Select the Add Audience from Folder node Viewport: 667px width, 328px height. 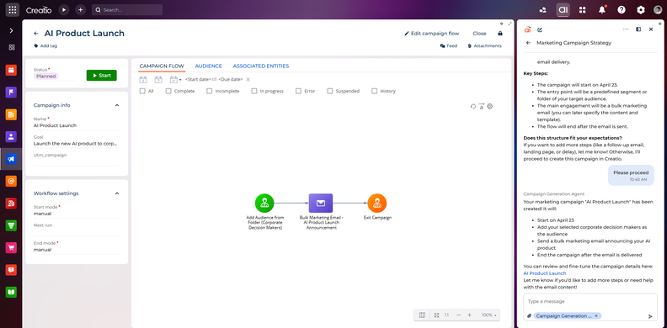pyautogui.click(x=264, y=203)
